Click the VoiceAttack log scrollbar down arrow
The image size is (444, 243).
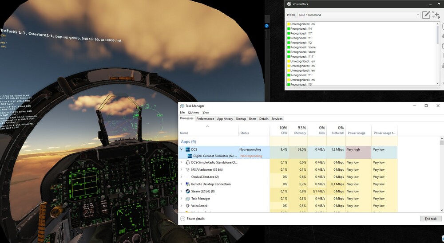[438, 83]
